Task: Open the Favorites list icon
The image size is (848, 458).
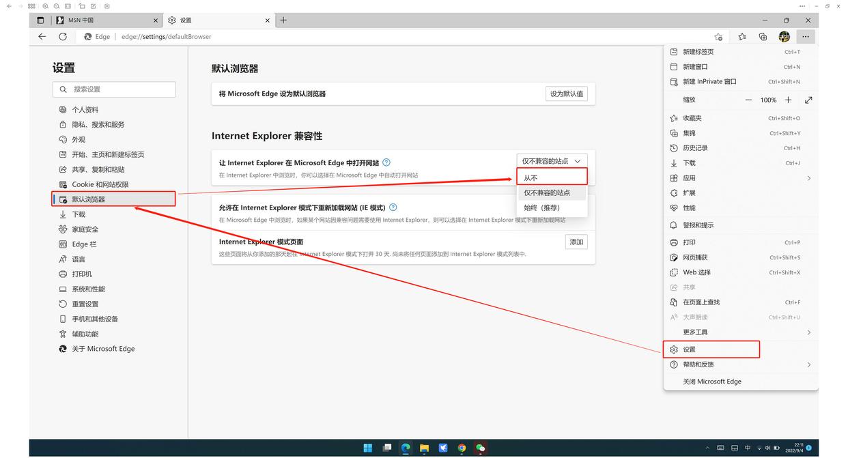Action: pyautogui.click(x=741, y=37)
